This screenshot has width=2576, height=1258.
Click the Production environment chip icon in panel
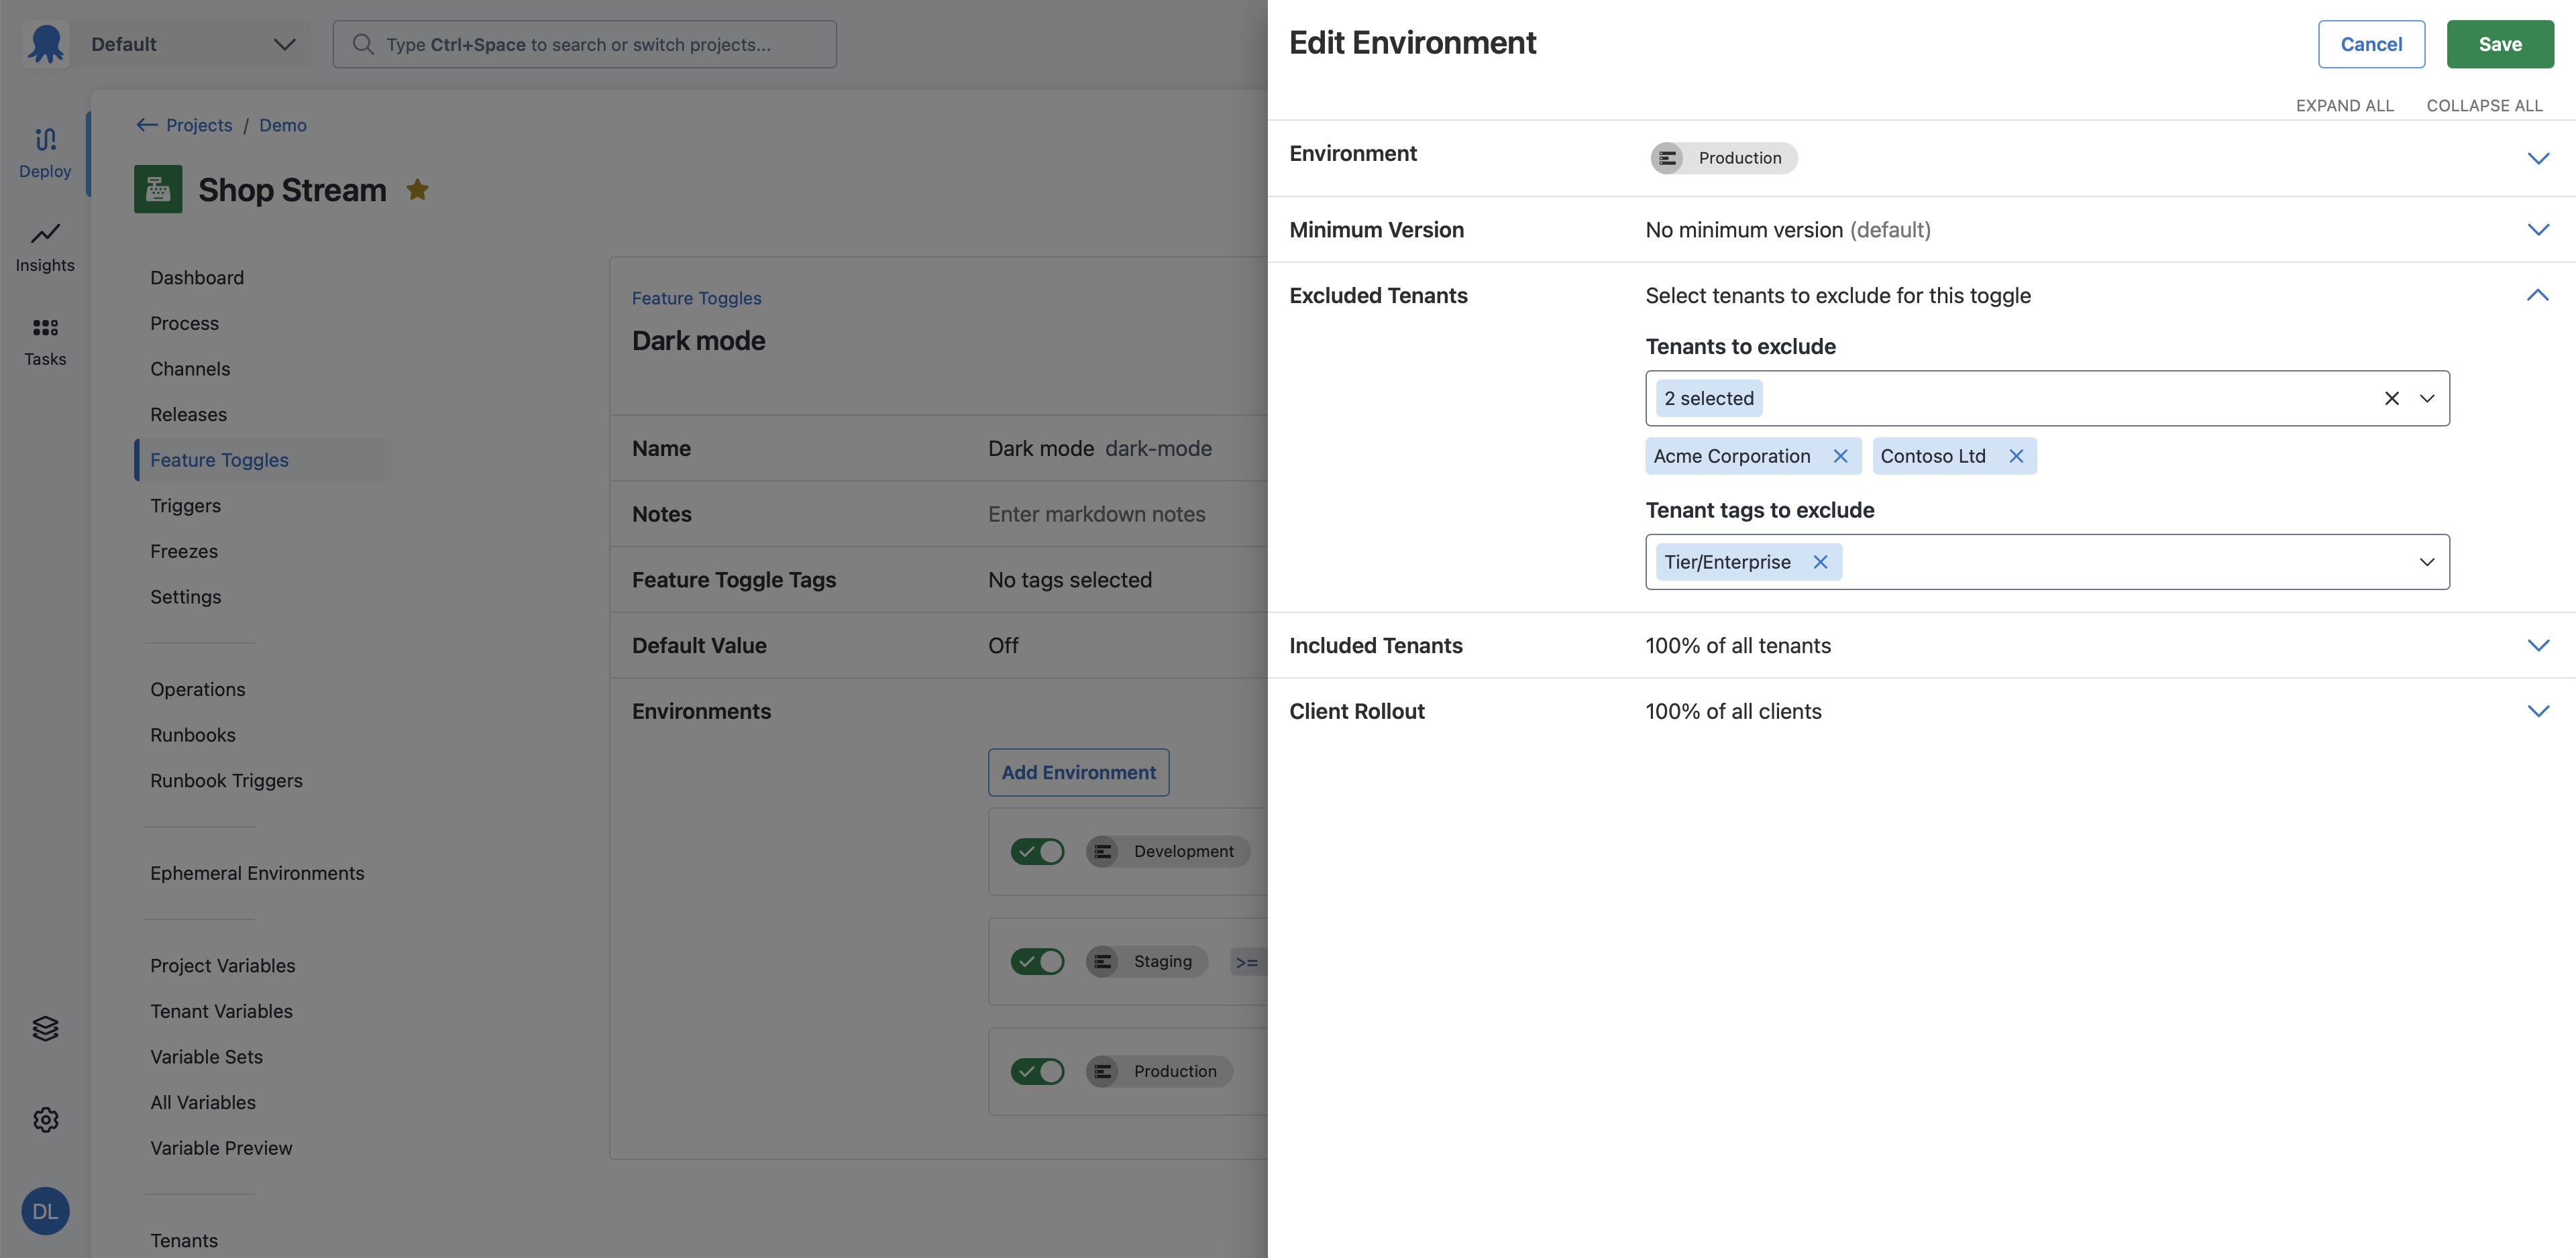click(1667, 158)
